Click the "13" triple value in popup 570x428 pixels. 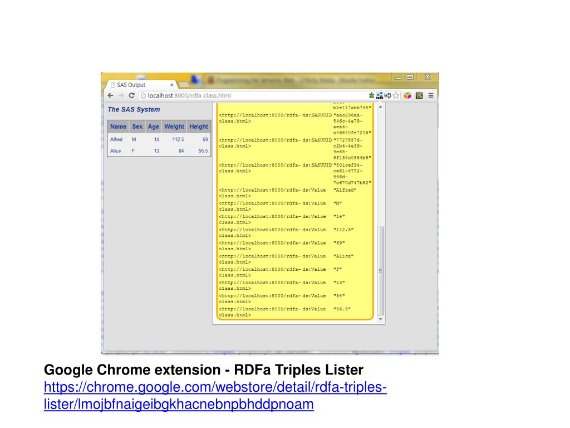[x=339, y=283]
